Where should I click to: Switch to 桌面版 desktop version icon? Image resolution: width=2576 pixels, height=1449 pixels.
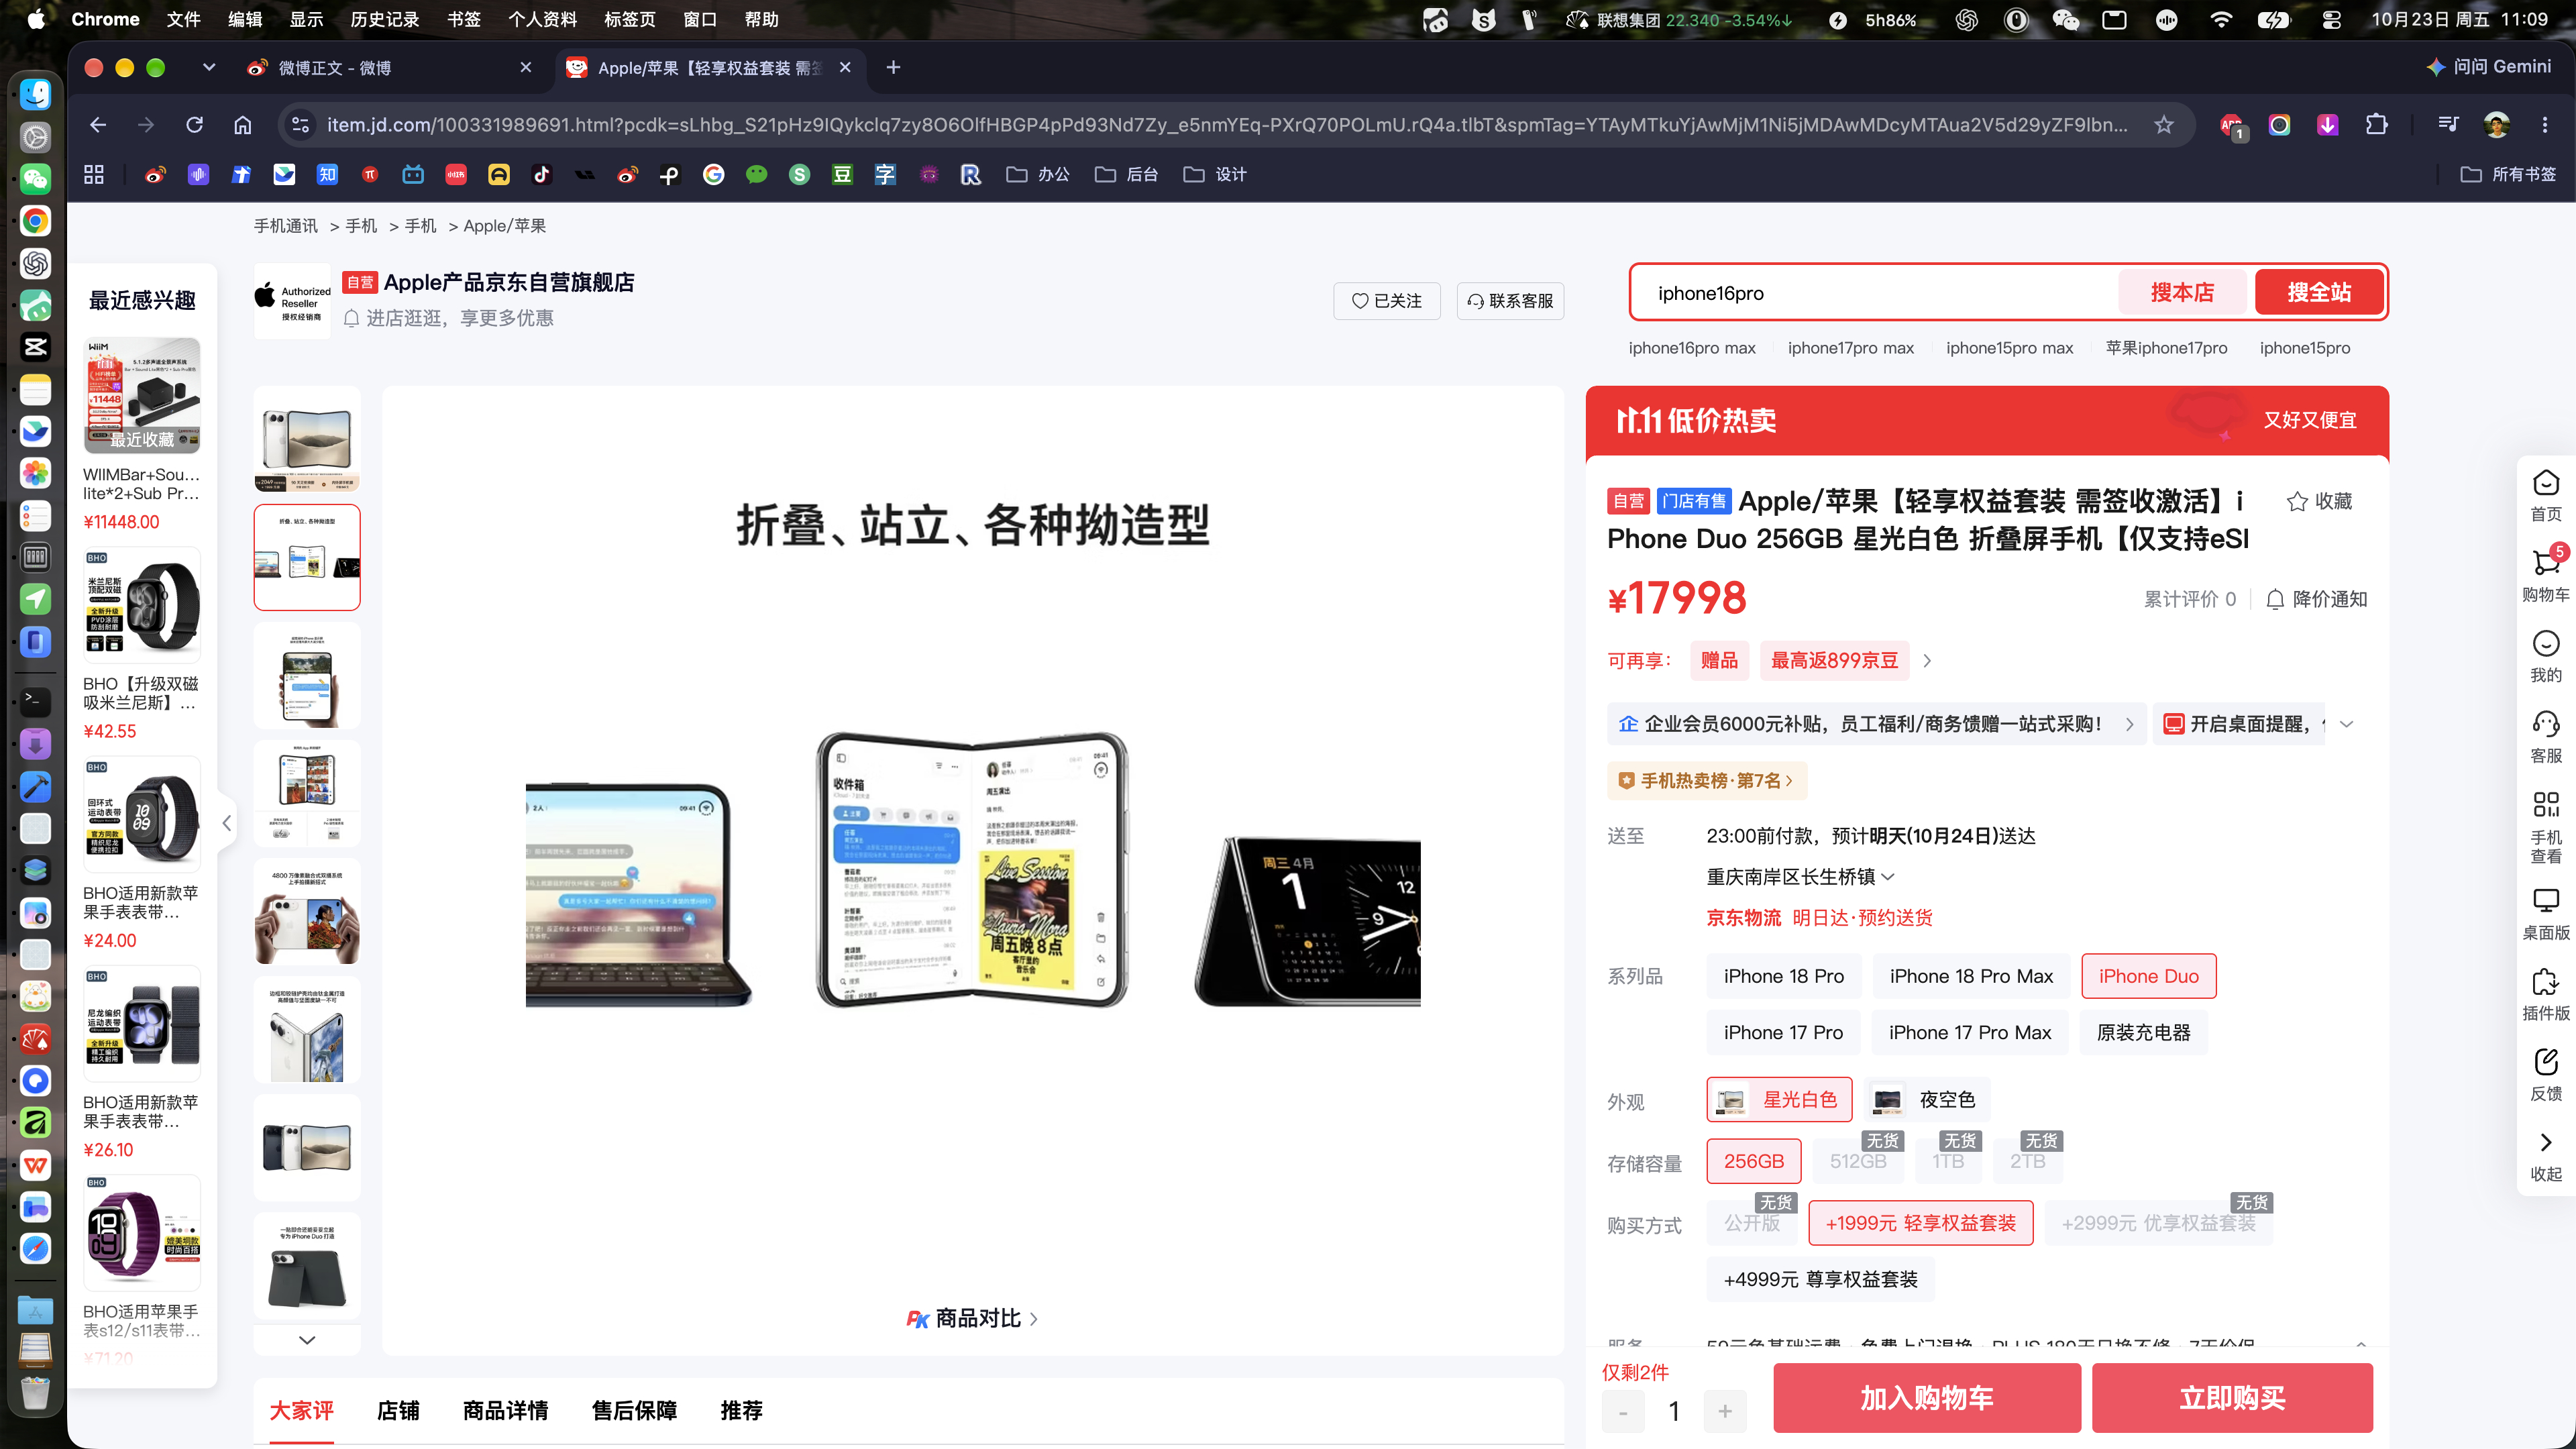2545,901
